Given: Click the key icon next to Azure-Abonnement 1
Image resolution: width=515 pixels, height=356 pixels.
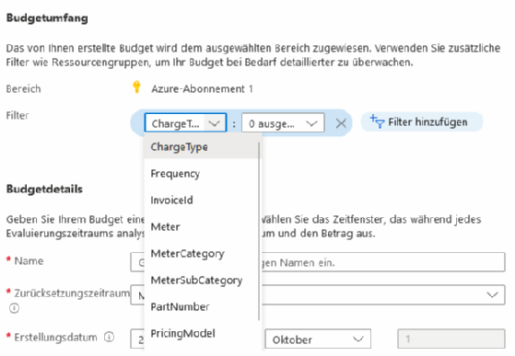Looking at the screenshot, I should [x=136, y=87].
